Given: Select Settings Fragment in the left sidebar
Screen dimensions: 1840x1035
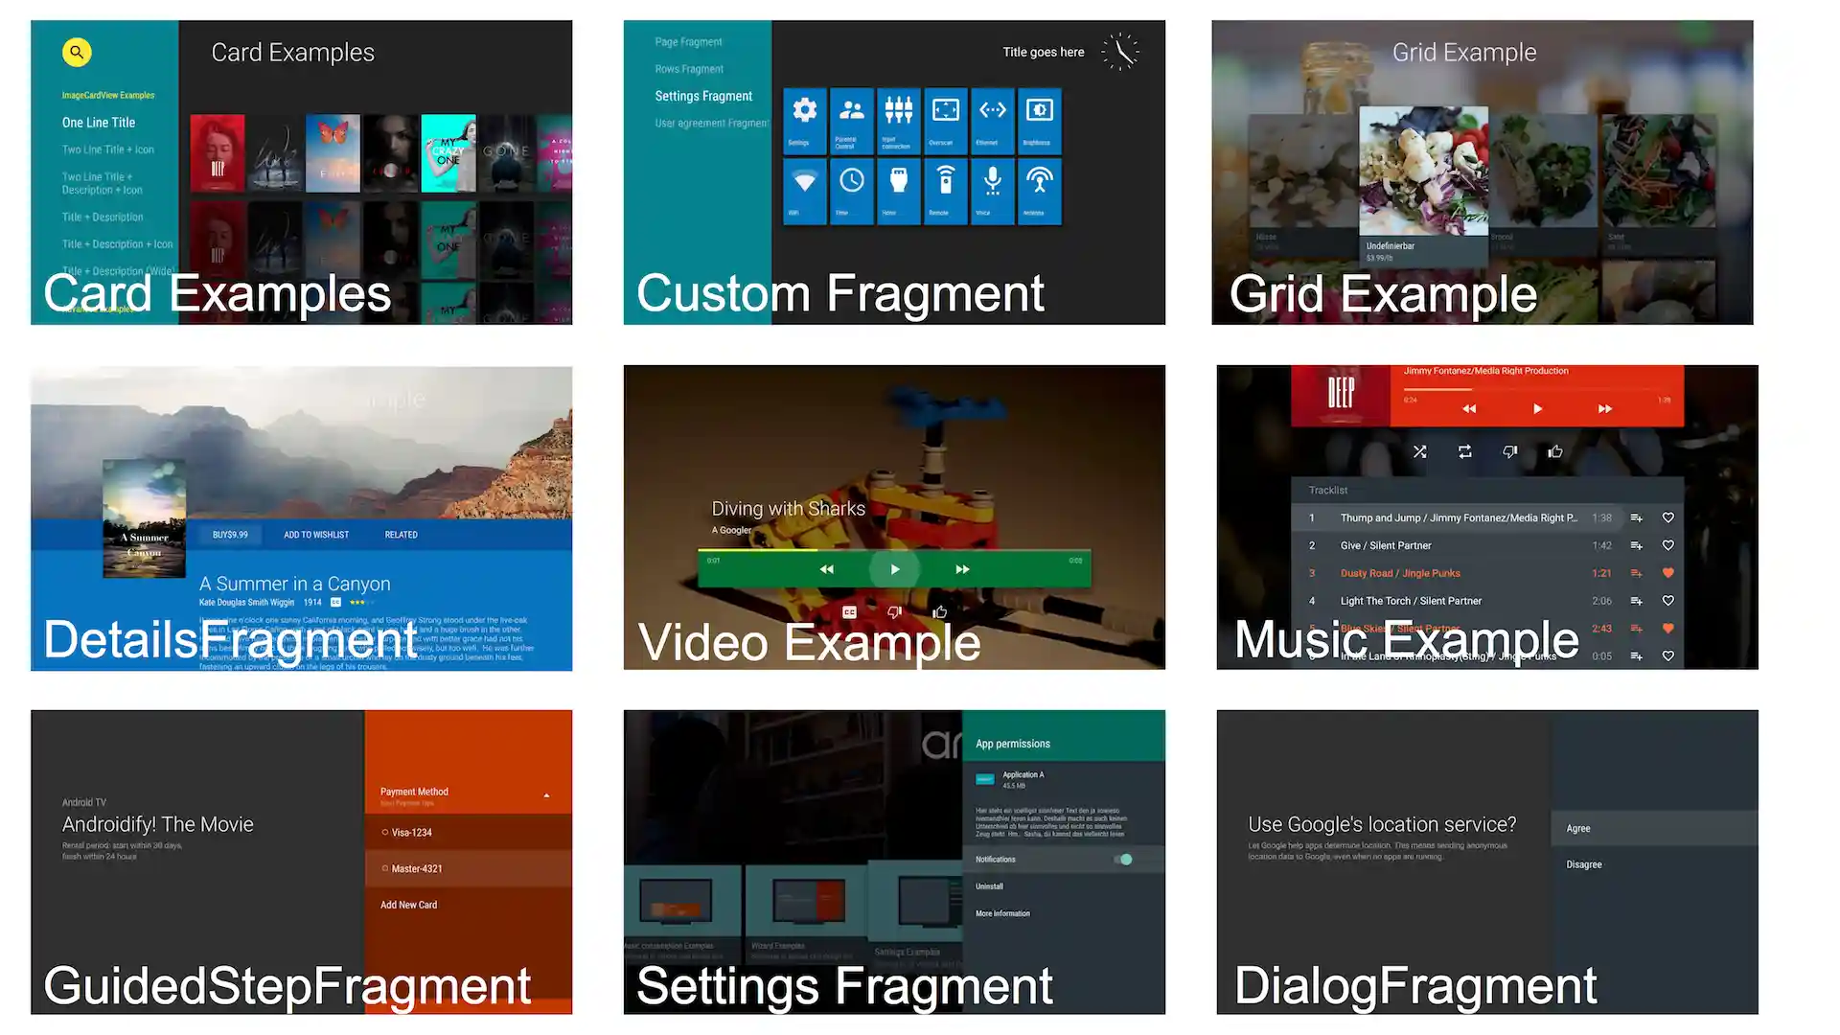Looking at the screenshot, I should click(703, 96).
